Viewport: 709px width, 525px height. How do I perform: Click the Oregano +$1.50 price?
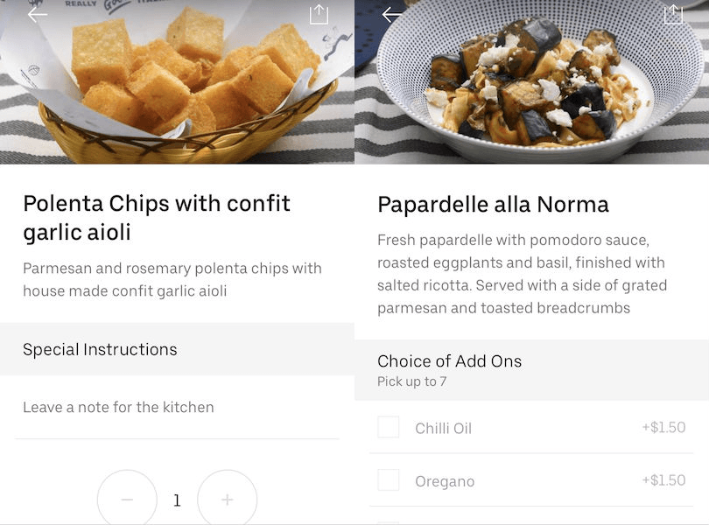pyautogui.click(x=663, y=480)
